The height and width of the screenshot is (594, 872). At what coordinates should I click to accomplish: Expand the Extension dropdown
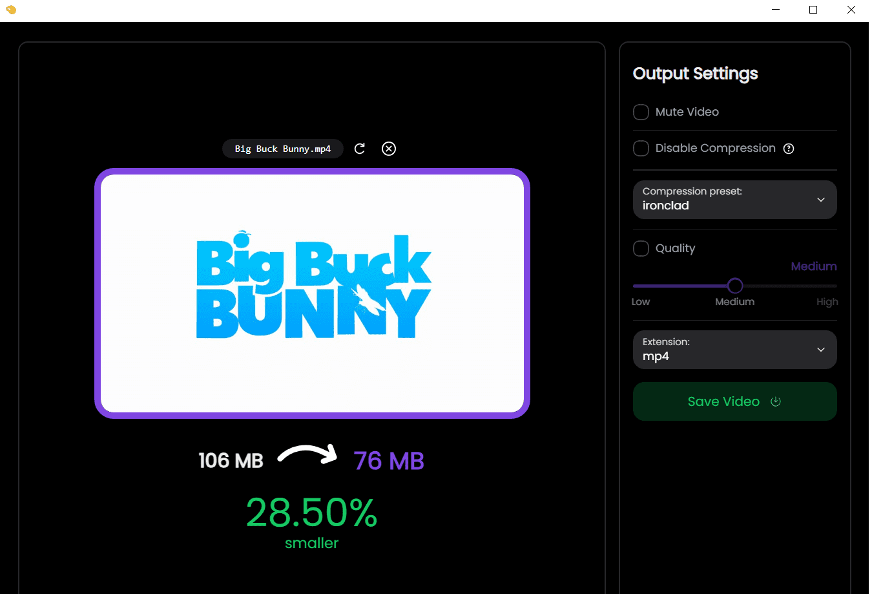[735, 350]
